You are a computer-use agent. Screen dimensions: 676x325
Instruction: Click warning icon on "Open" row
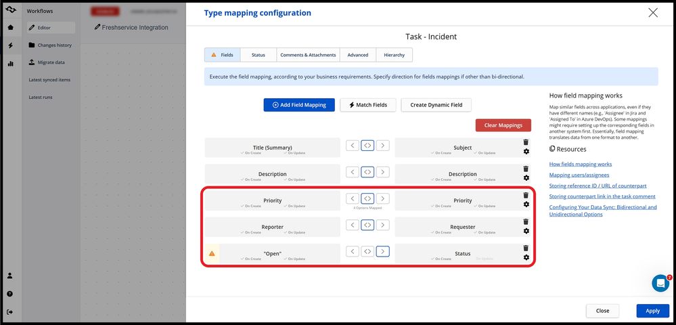coord(212,253)
